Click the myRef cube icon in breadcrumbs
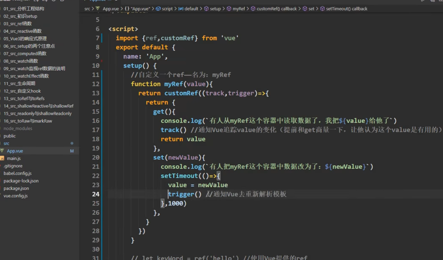Image resolution: width=443 pixels, height=260 pixels. click(229, 9)
